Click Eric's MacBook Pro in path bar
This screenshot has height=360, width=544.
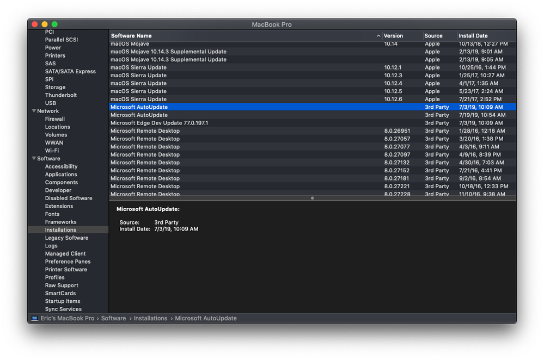[x=68, y=318]
